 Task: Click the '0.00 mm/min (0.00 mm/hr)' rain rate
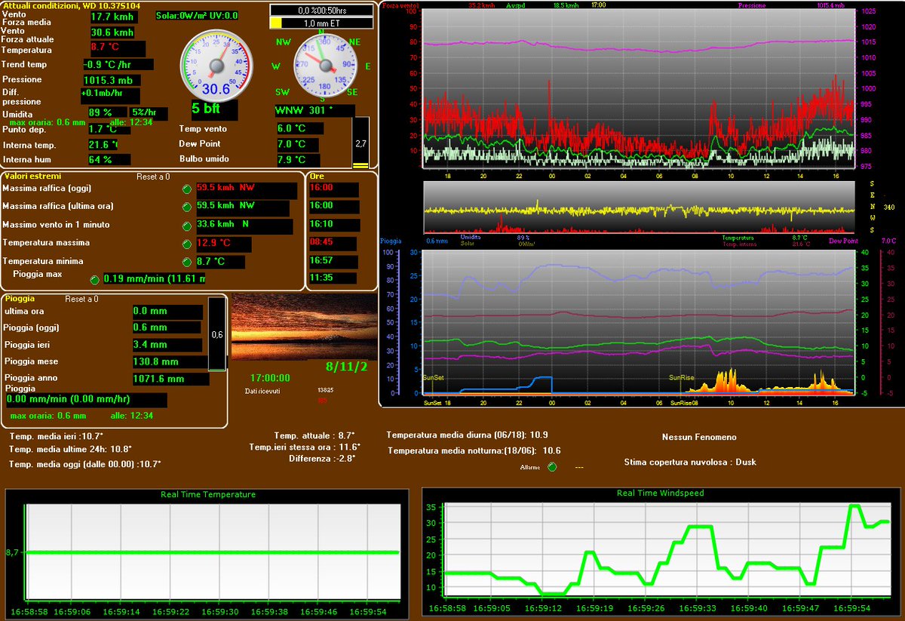pos(87,400)
